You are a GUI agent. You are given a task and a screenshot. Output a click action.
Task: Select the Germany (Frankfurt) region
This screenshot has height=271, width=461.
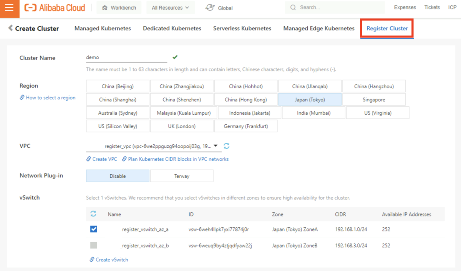click(x=246, y=126)
